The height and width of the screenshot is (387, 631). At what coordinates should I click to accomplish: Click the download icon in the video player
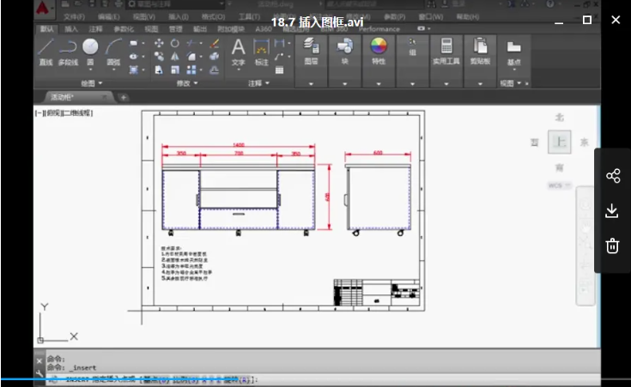(x=612, y=211)
